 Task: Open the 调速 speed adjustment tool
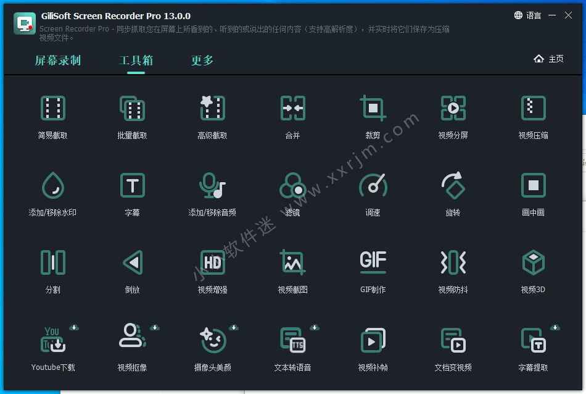click(x=373, y=195)
